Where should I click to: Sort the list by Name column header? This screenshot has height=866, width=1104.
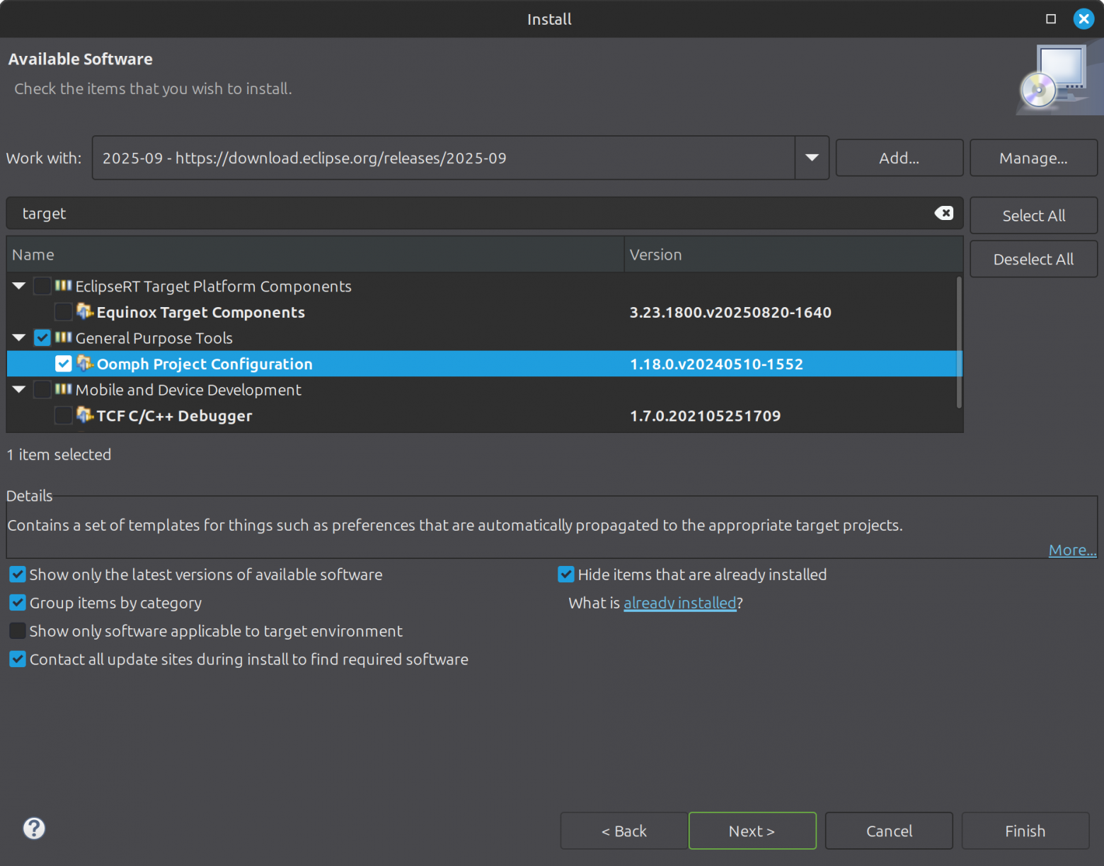[315, 255]
